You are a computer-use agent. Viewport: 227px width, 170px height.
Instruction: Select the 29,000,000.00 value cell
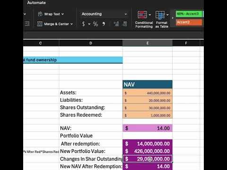(x=148, y=159)
